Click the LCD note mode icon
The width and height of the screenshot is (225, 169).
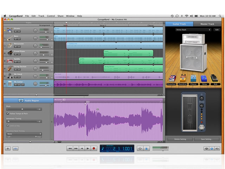click(x=103, y=148)
